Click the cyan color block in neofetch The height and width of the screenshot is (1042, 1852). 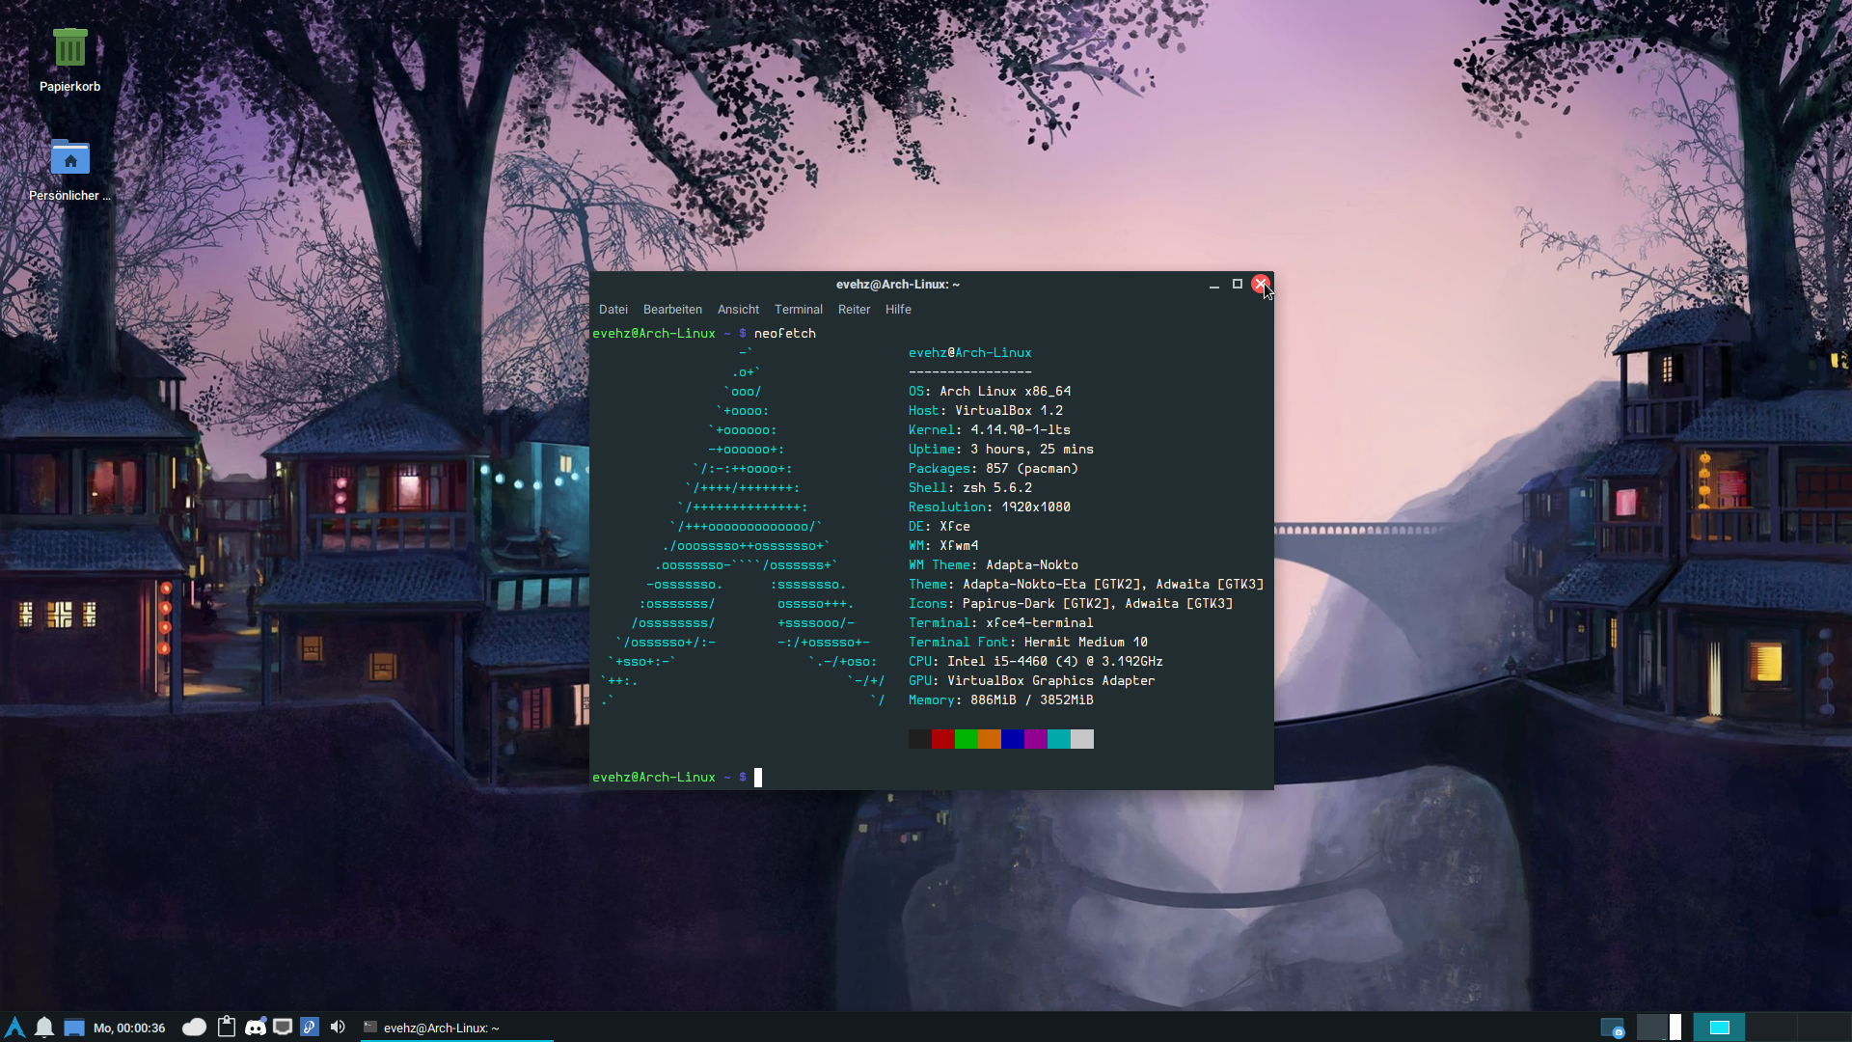[x=1059, y=739]
